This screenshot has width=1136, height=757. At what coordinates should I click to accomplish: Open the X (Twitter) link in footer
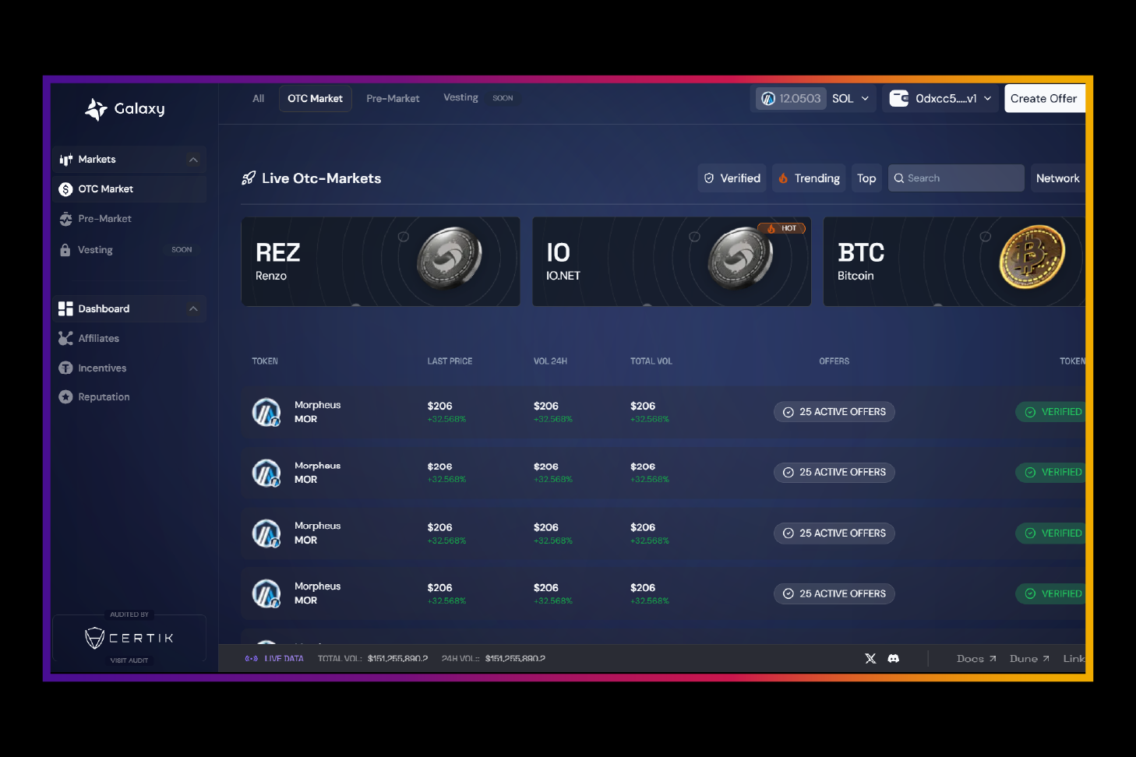870,659
